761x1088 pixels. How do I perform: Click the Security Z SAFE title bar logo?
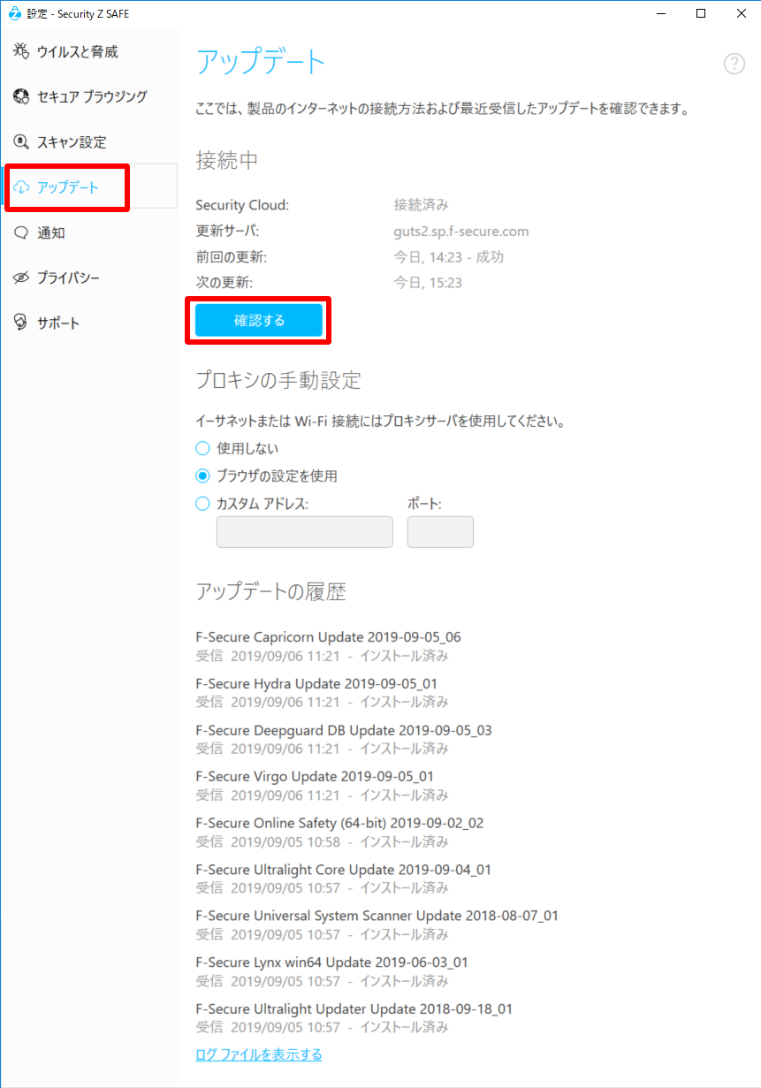click(x=14, y=13)
